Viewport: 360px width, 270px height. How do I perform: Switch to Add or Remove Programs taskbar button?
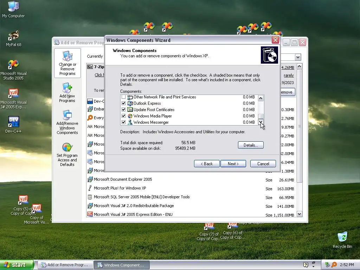(x=66, y=265)
